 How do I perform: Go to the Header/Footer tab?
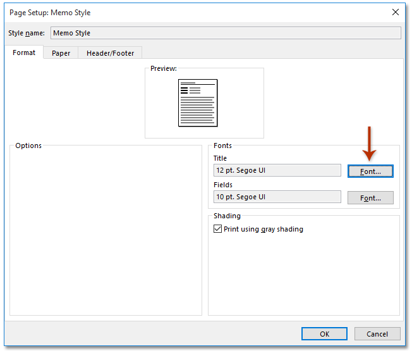(x=110, y=53)
